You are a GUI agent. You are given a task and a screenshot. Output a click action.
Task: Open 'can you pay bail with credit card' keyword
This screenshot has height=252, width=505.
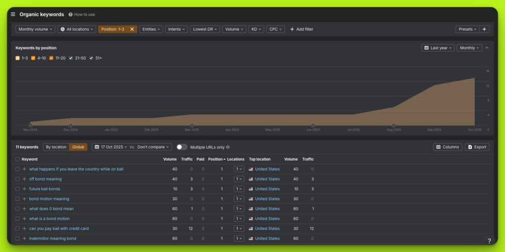[x=59, y=228]
